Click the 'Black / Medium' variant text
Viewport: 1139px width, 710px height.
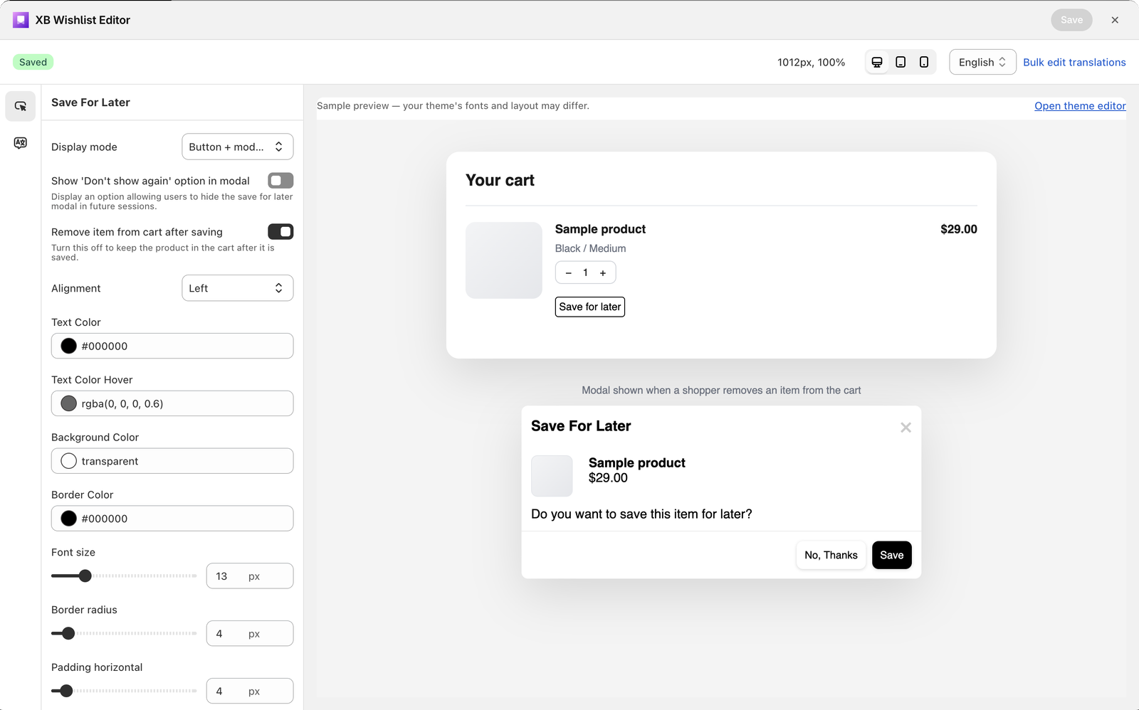coord(590,248)
